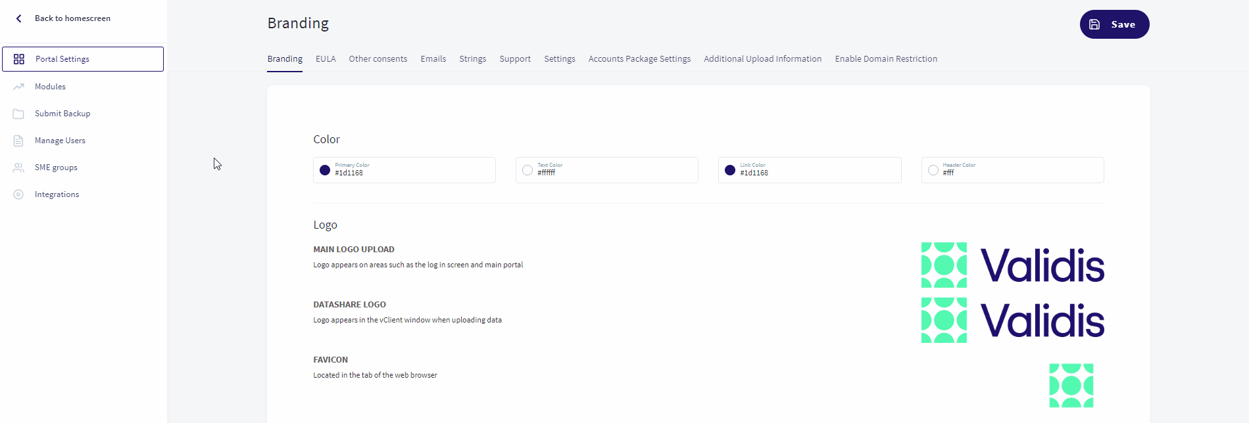Switch to the EULA tab
Screen dimensions: 1249x423
[x=326, y=59]
